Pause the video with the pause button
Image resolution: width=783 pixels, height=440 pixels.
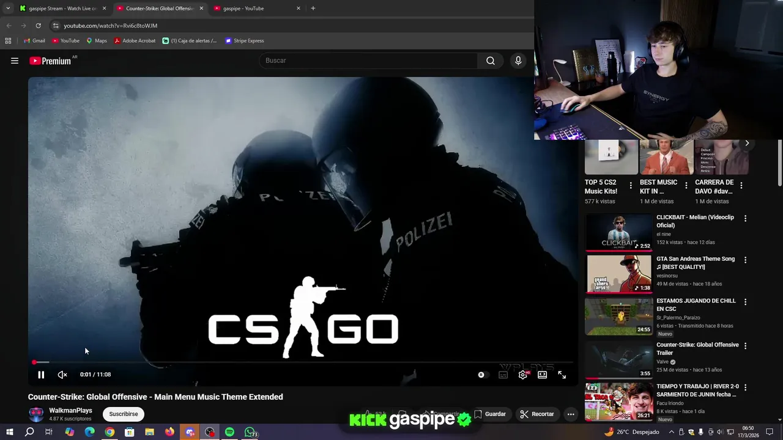[41, 375]
